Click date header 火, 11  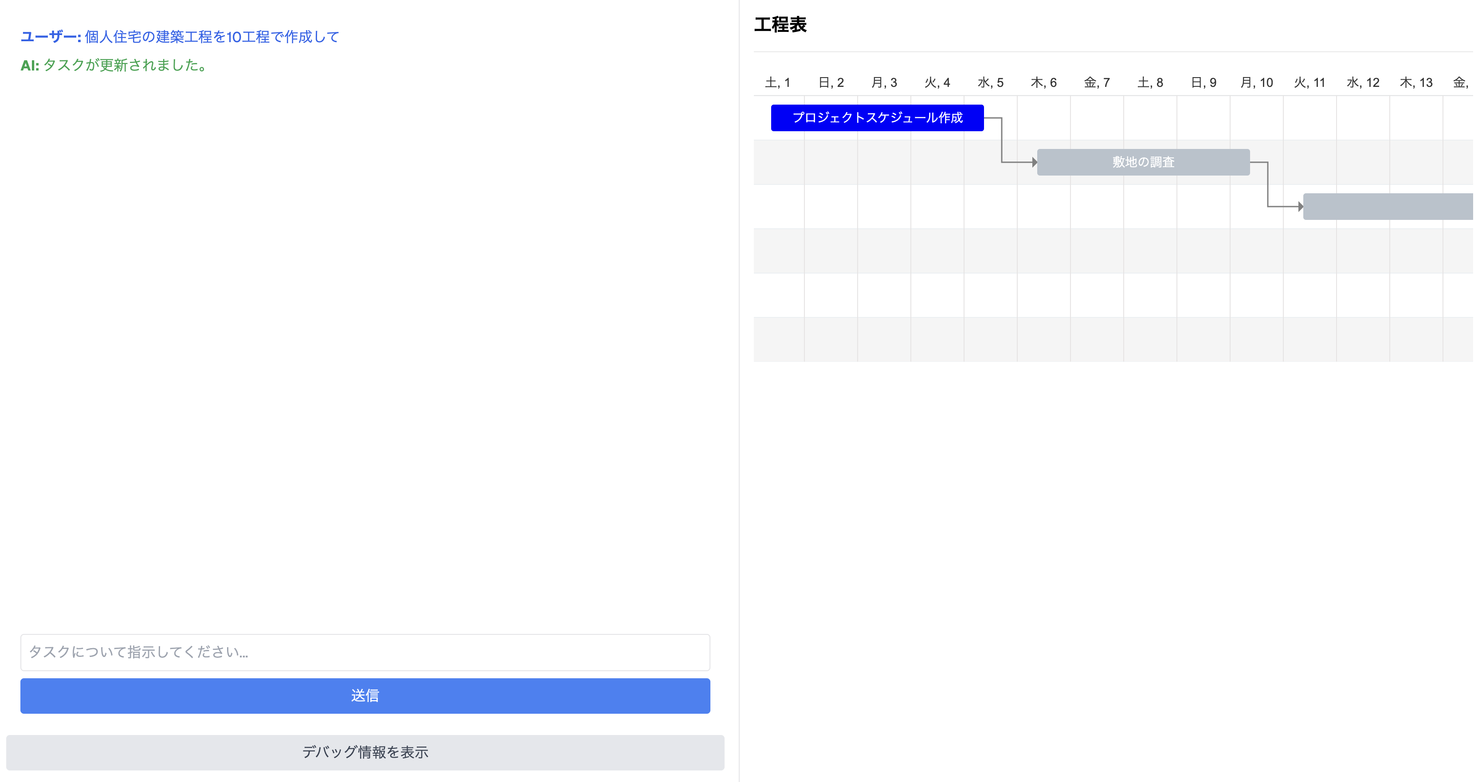(1309, 83)
